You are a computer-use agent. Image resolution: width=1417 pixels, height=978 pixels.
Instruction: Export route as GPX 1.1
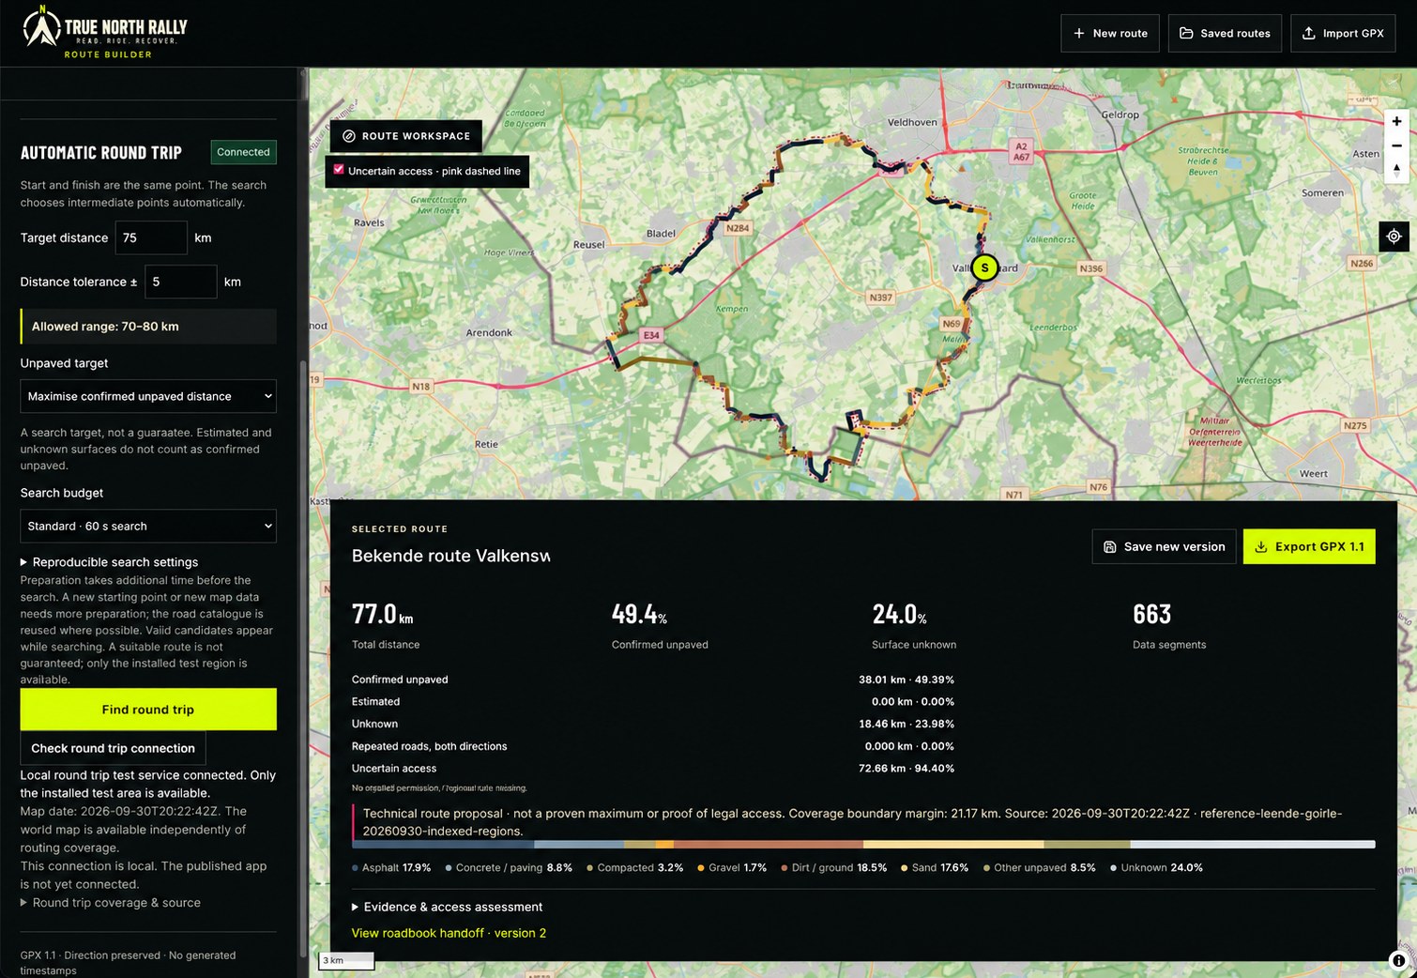click(1309, 546)
